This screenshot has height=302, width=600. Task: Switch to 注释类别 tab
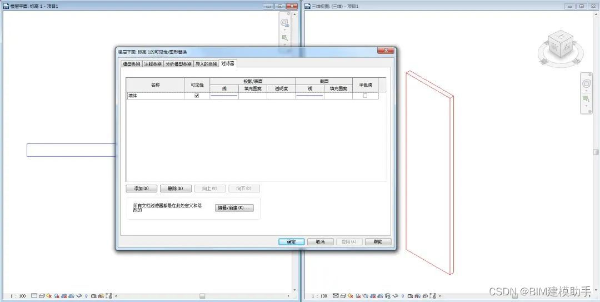tap(153, 64)
